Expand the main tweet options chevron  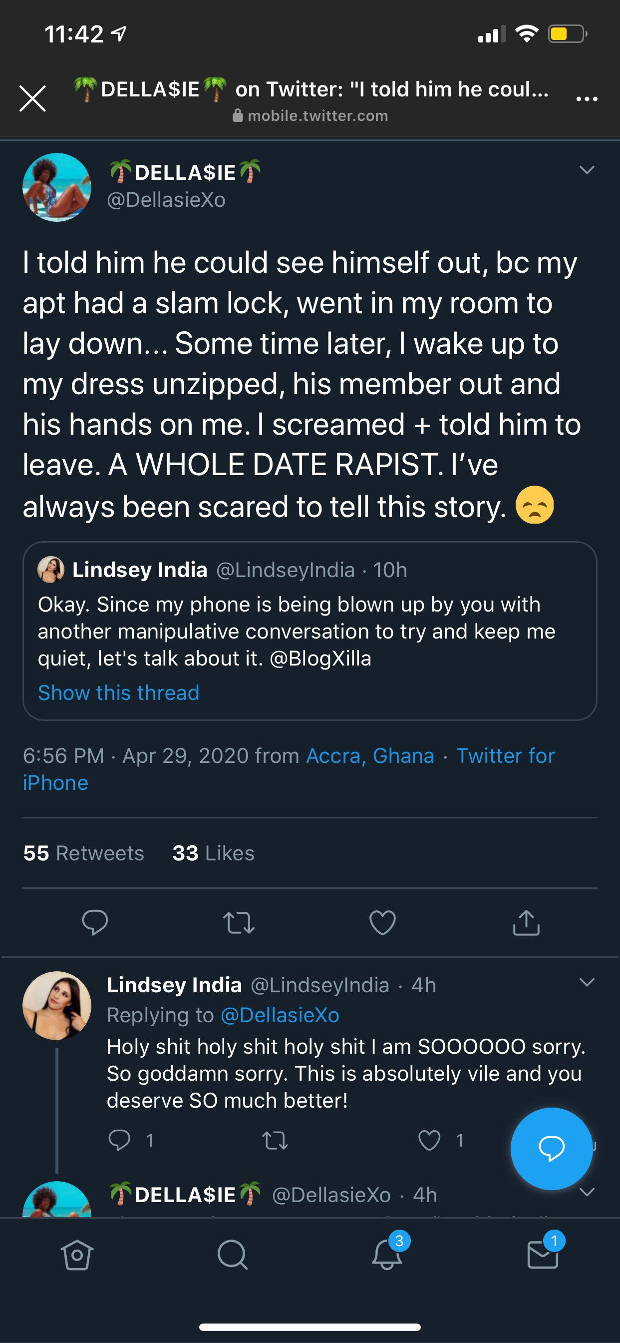coord(587,170)
